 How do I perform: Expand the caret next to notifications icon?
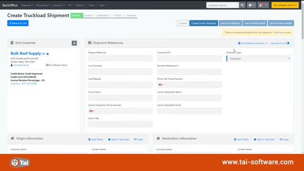[266, 5]
